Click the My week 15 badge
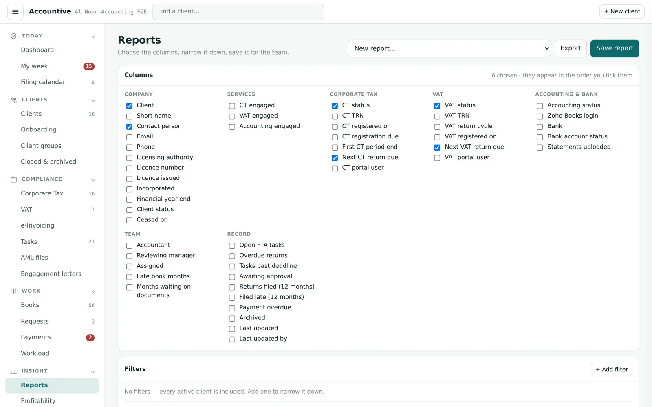The height and width of the screenshot is (407, 652). click(89, 66)
